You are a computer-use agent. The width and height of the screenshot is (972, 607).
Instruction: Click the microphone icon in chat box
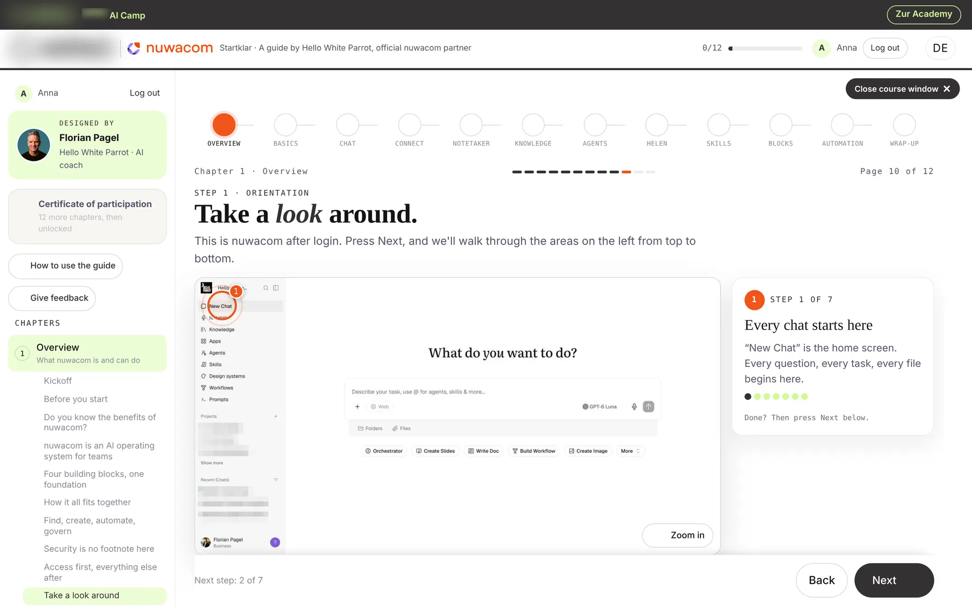(634, 407)
